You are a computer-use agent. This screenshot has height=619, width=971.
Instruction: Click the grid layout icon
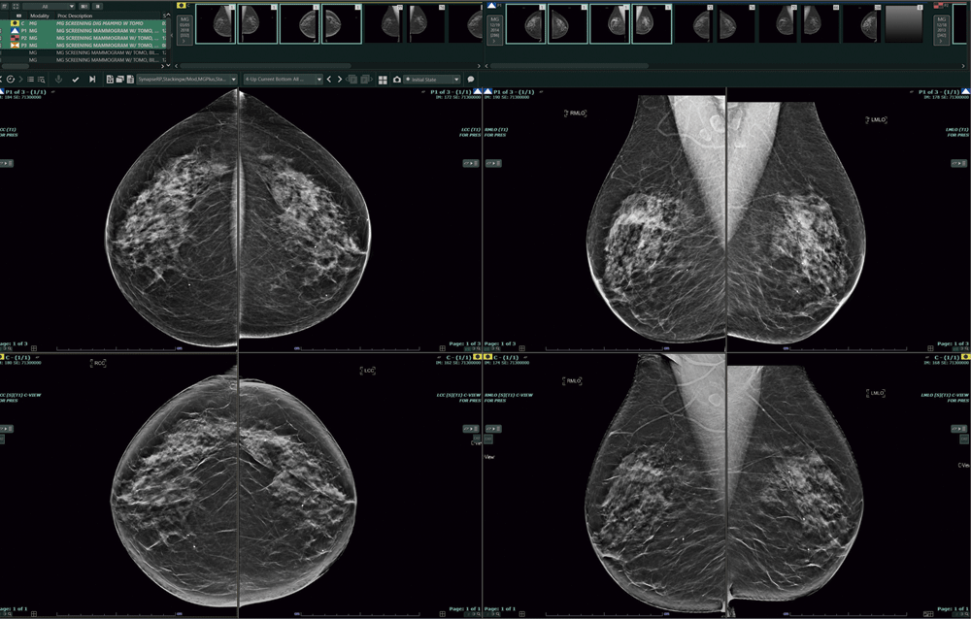coord(383,80)
